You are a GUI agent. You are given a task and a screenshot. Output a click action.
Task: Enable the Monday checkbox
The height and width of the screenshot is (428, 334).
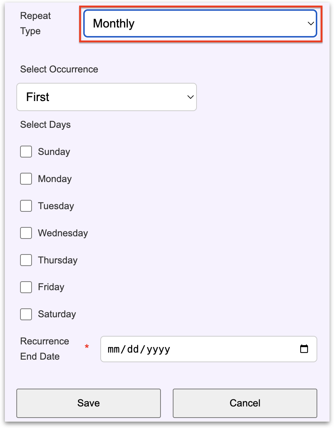pos(26,179)
